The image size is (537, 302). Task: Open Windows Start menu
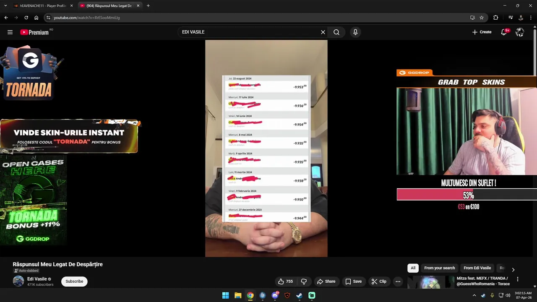[225, 295]
